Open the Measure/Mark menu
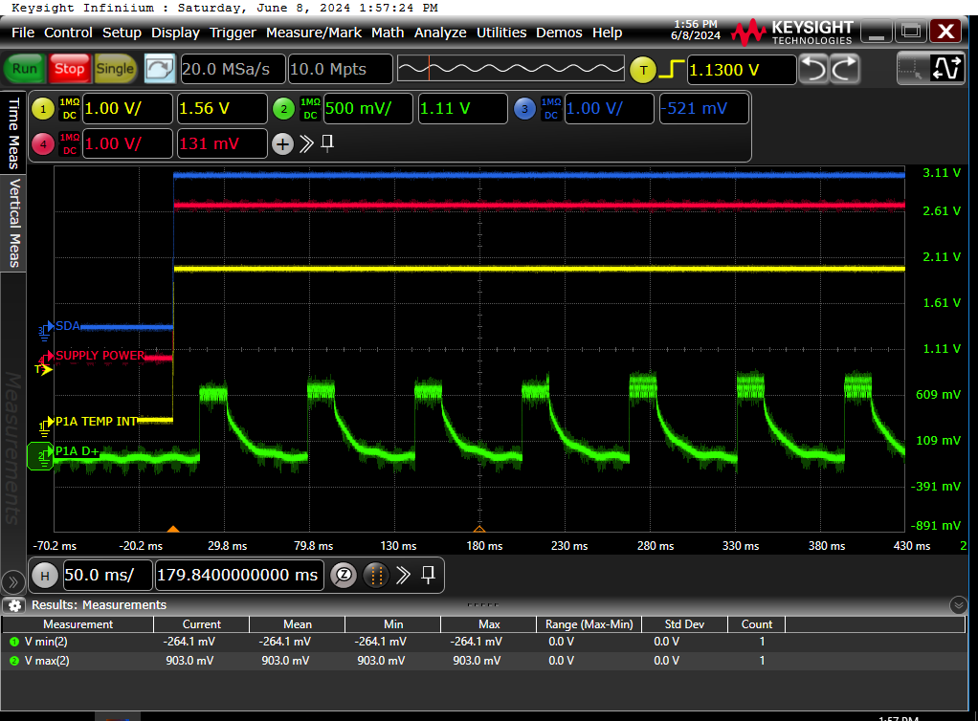 (314, 33)
